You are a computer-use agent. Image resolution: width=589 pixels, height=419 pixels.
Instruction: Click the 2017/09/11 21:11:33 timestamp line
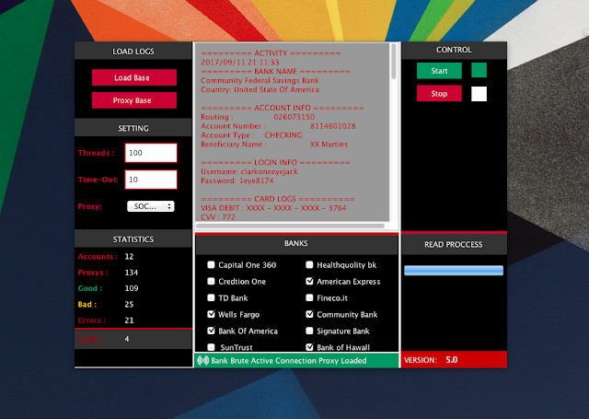point(240,63)
